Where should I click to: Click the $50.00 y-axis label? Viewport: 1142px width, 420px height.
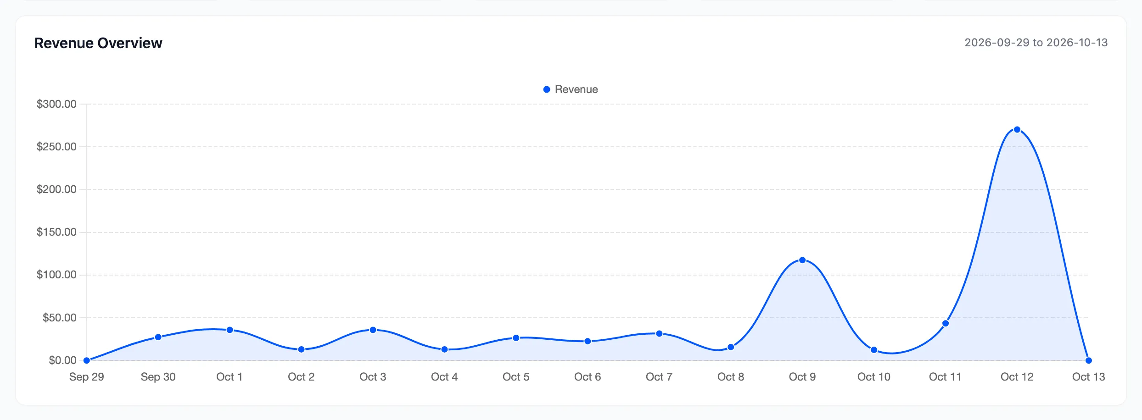point(59,318)
